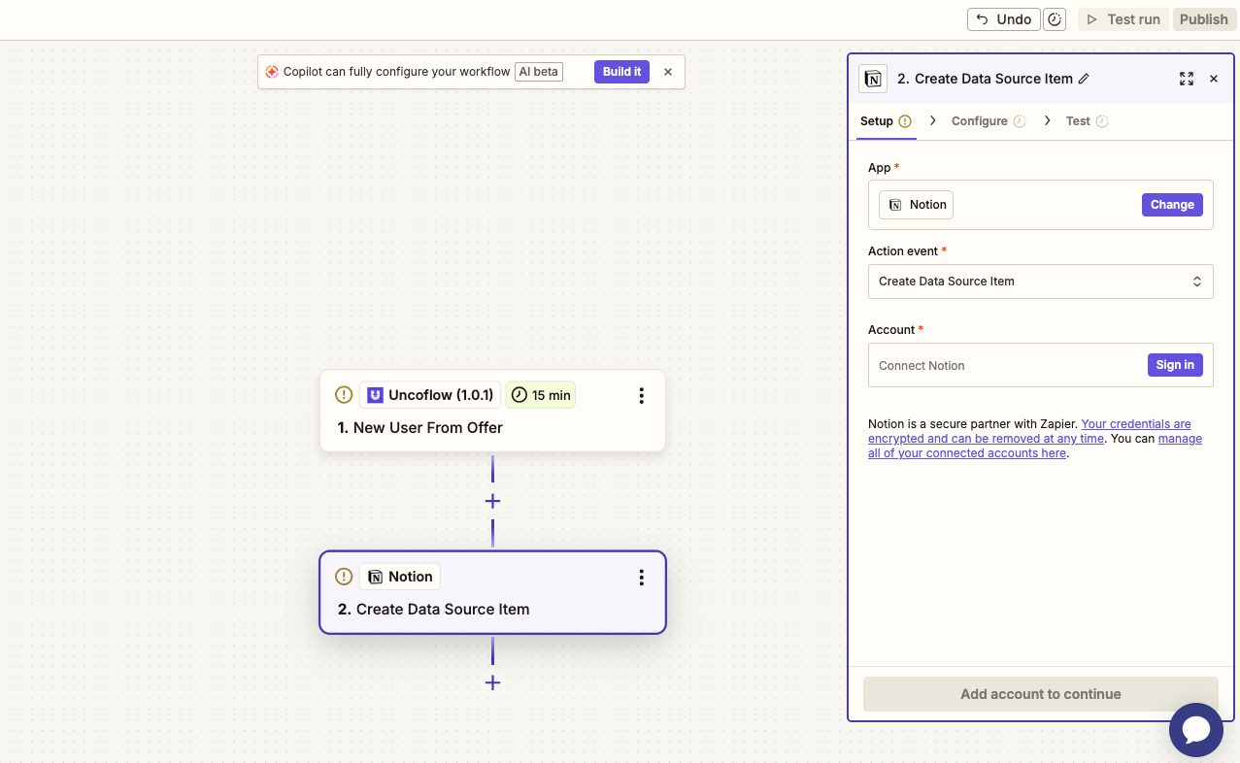
Task: Click the Copilot logo icon
Action: coord(272,72)
